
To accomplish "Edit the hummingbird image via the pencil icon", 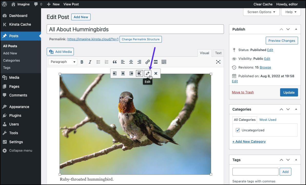I will tap(147, 73).
